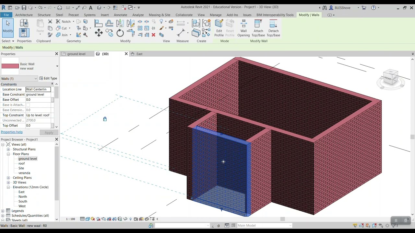This screenshot has width=415, height=233.
Task: Click the Default 3D View house icon
Action: click(x=99, y=7)
